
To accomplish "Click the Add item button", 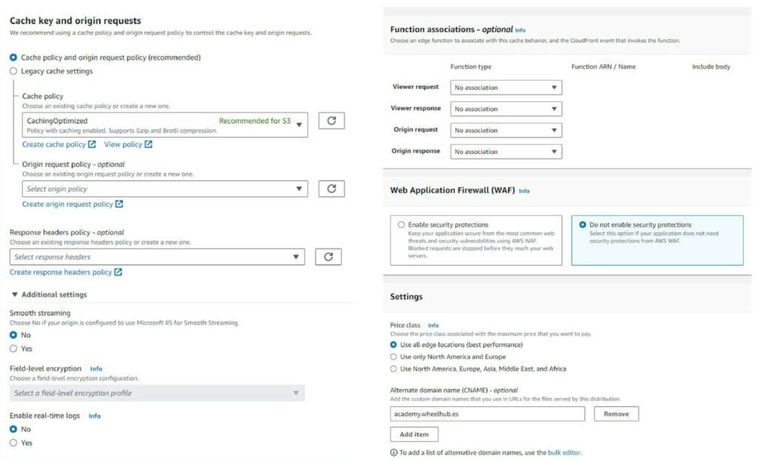I will pyautogui.click(x=414, y=434).
